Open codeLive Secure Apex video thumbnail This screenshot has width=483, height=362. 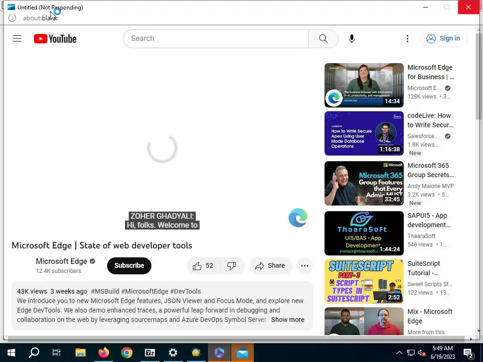pyautogui.click(x=364, y=133)
